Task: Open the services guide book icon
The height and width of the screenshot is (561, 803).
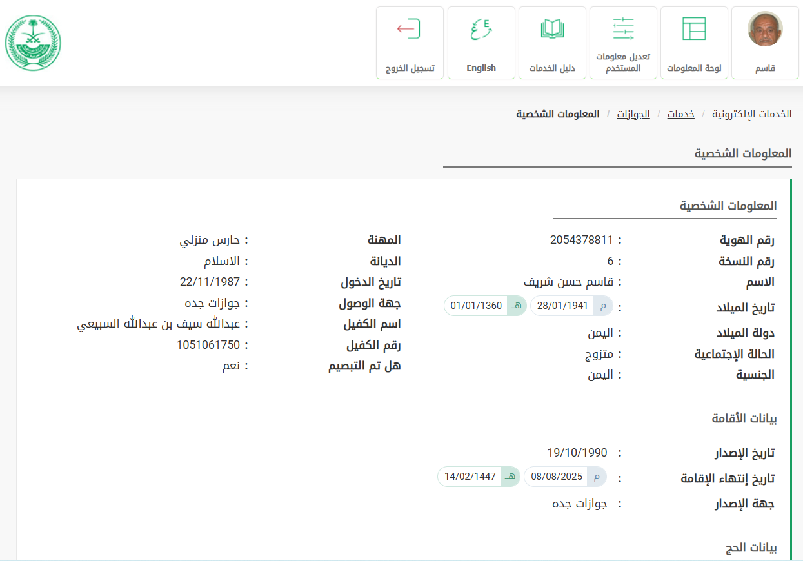Action: tap(552, 29)
